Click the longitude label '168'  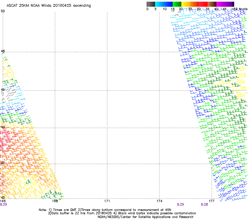pyautogui.click(x=55, y=201)
